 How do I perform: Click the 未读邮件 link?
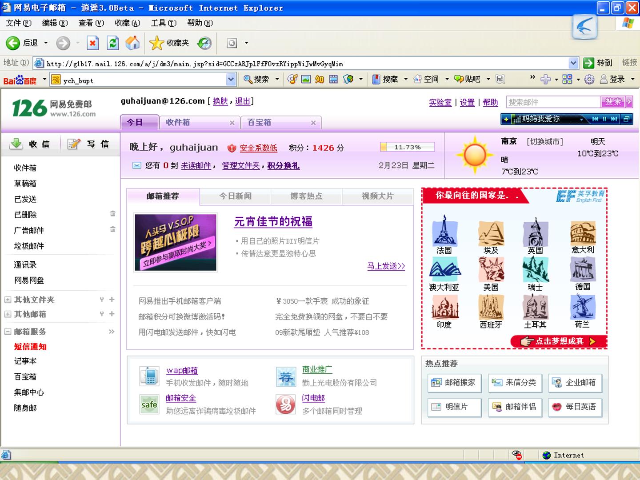[x=196, y=166]
